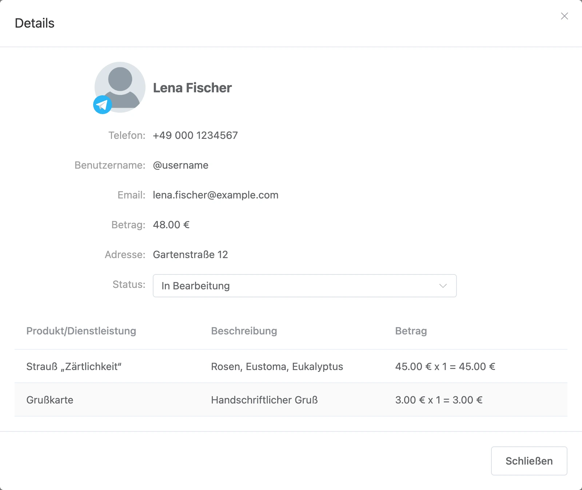Click the Betrag value 48.00 €
Viewport: 582px width, 490px height.
tap(171, 225)
